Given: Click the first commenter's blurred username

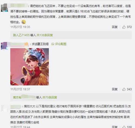Looking at the screenshot, I should click(x=19, y=6).
